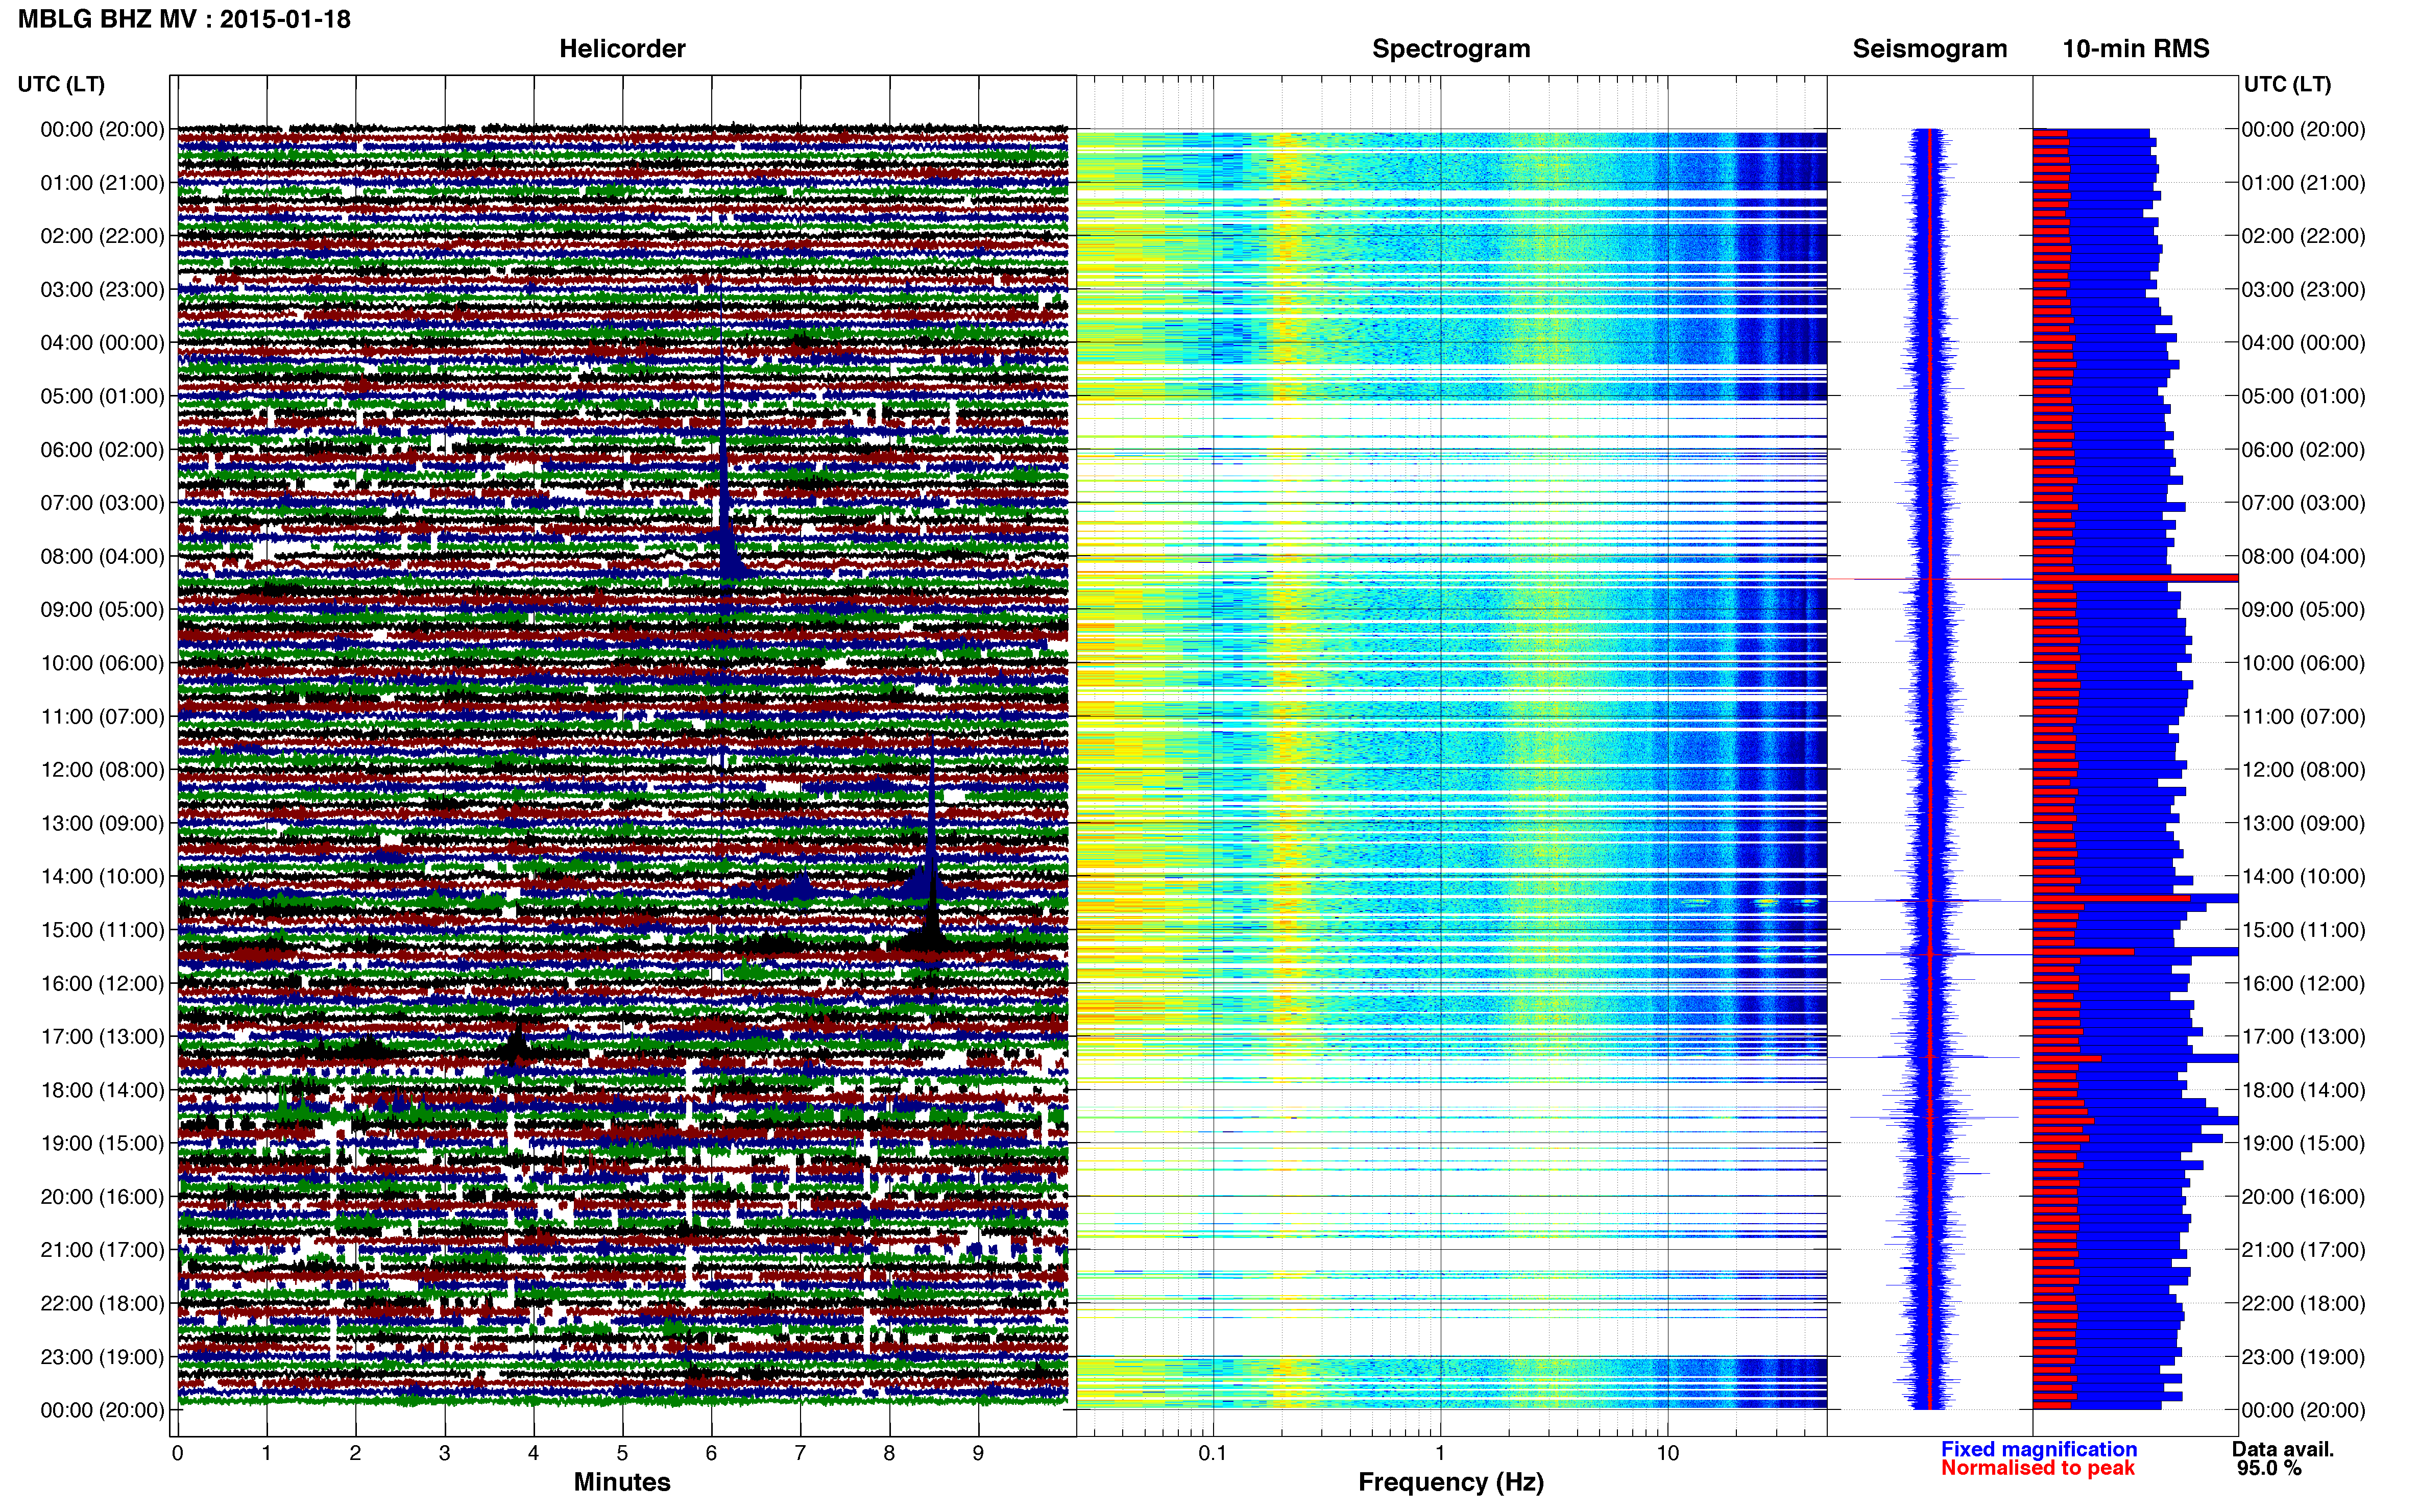Click "02:00 (22:00)" on the Helicorder time axis

tap(102, 236)
